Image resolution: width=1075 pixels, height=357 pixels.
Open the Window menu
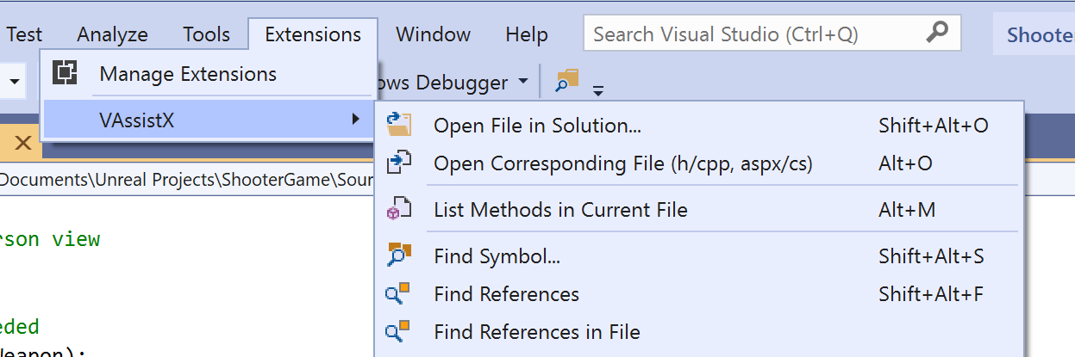click(x=433, y=34)
